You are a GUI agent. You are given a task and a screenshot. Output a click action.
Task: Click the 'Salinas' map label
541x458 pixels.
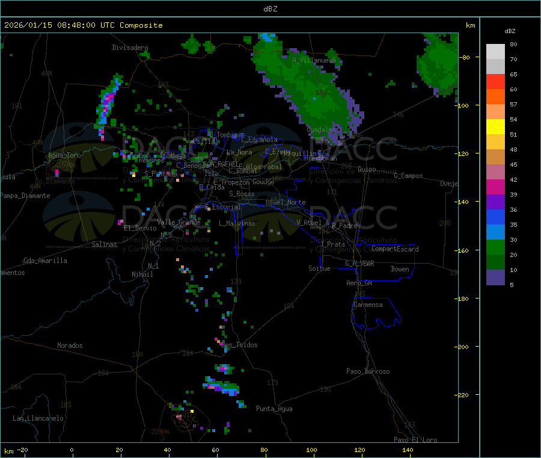104,244
